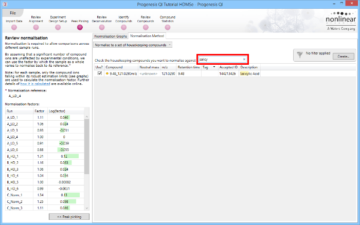360x225 pixels.
Task: Open the how it is calculated link
Action: click(x=35, y=84)
